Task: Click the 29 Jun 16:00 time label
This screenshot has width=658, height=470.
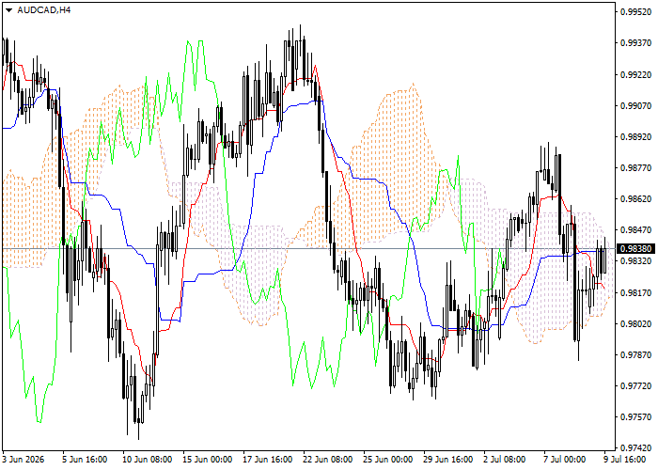Action: pyautogui.click(x=448, y=460)
